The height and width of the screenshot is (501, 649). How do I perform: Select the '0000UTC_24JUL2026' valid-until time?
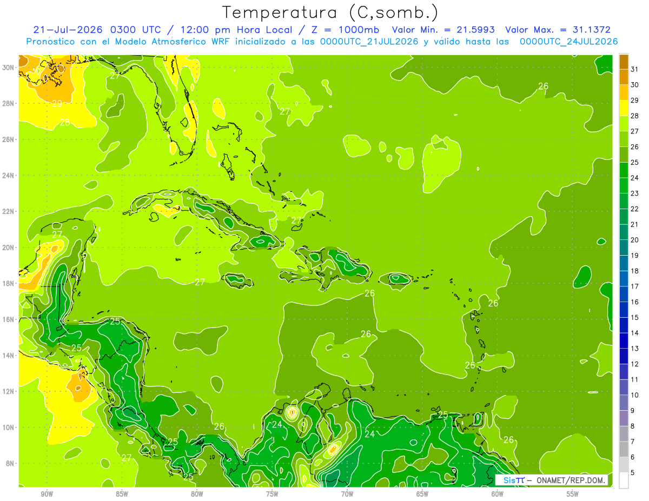click(569, 41)
